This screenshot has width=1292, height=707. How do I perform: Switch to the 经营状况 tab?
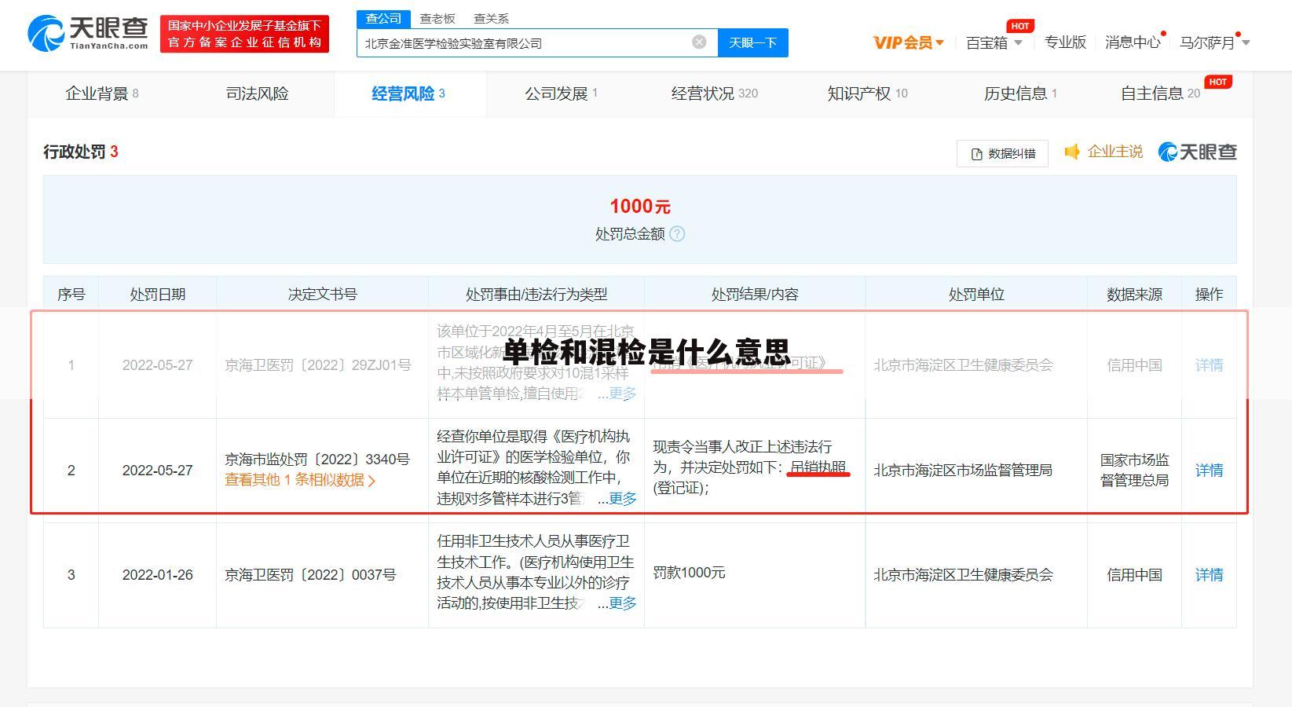(714, 93)
